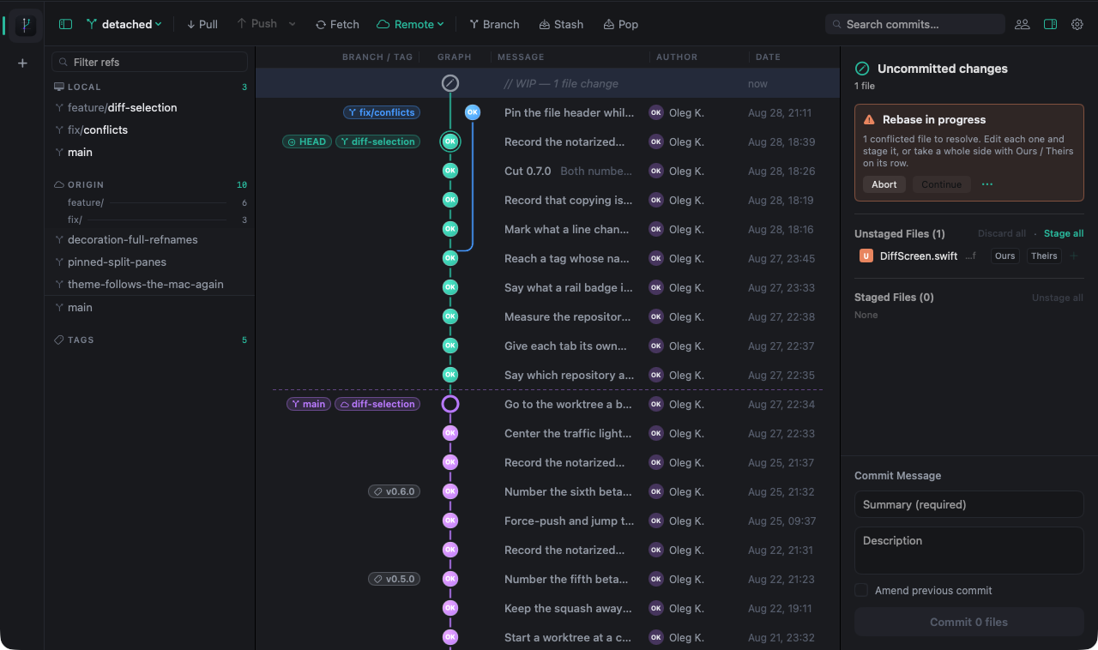Click the green diff-selection branch badge

coord(377,141)
